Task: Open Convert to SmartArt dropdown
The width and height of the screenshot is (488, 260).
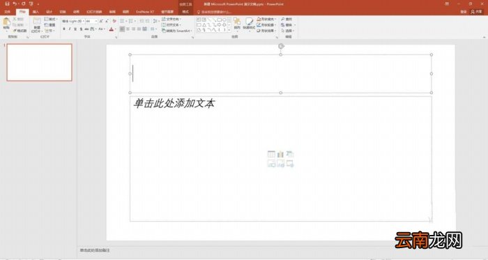Action: [x=177, y=31]
